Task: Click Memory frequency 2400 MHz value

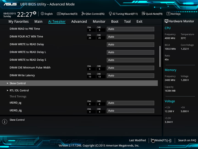Action: coord(170,80)
